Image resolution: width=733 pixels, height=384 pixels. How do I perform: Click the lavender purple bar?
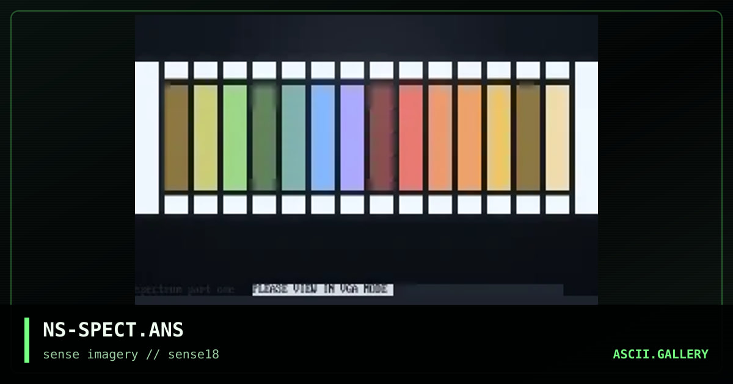(x=352, y=138)
